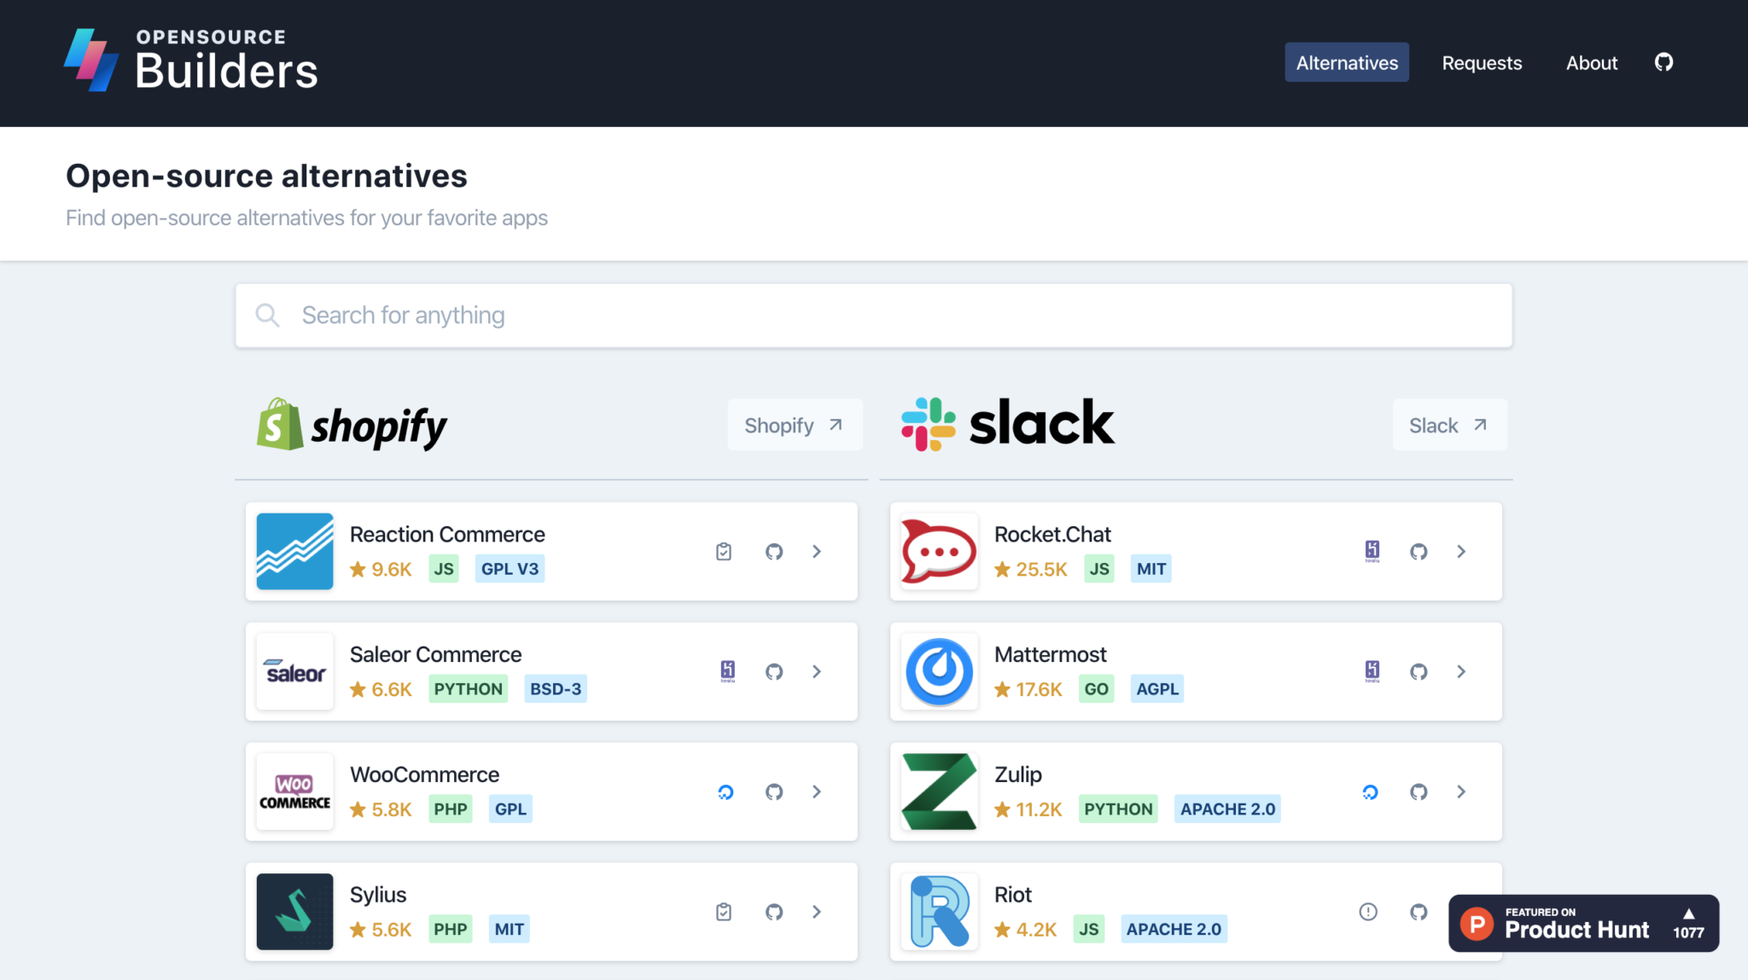The image size is (1748, 980).
Task: Click the Rocket.Chat GitHub icon
Action: tap(1419, 549)
